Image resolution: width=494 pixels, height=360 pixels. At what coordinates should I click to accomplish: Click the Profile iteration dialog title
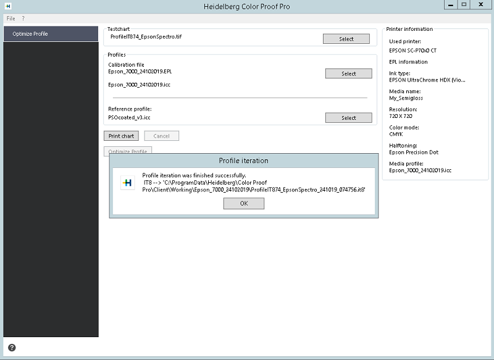coord(243,161)
